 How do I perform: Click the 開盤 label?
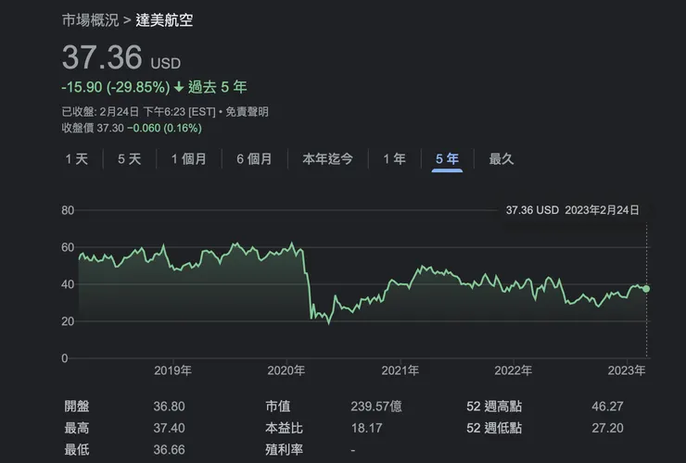coord(77,407)
